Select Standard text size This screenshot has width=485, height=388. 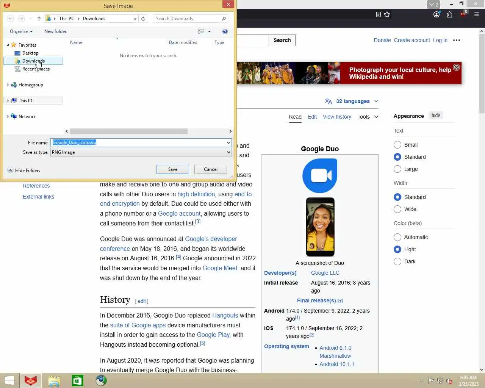(x=397, y=157)
